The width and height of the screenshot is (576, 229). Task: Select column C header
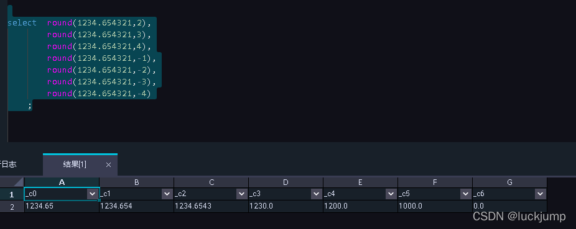tap(211, 182)
